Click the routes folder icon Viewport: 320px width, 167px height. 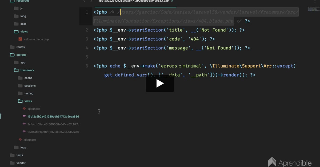click(x=12, y=47)
